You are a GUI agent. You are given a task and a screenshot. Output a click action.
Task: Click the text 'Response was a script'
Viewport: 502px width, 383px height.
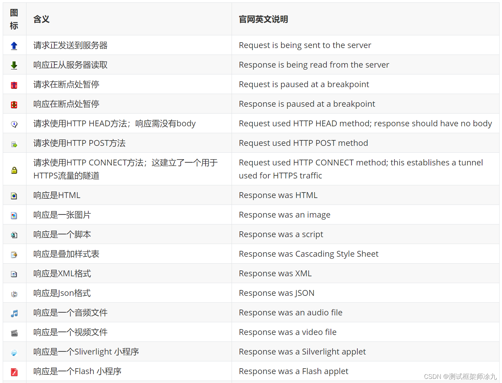pos(281,234)
